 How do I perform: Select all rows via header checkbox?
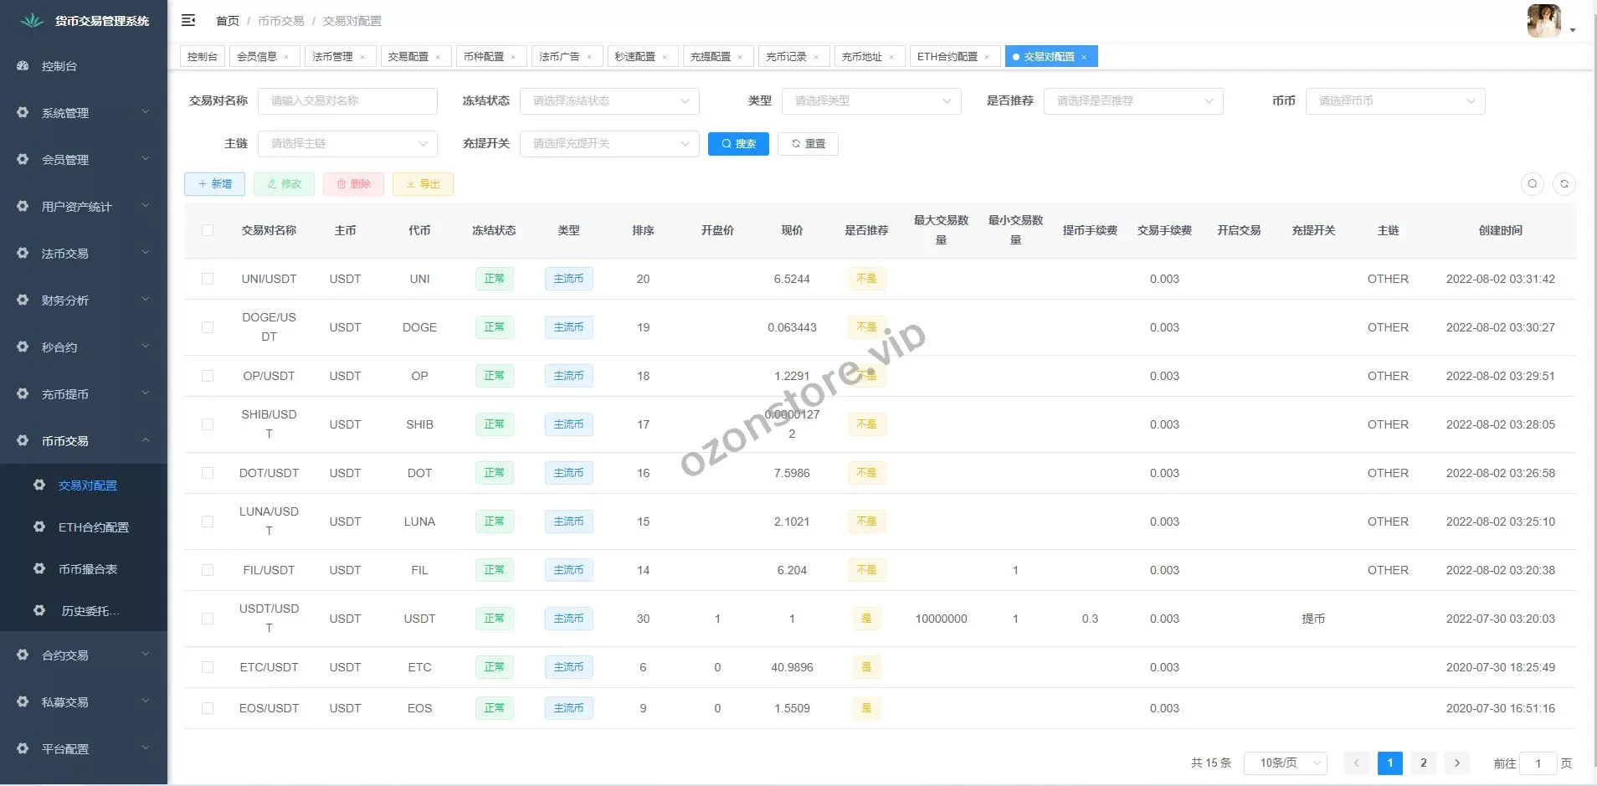pos(208,230)
